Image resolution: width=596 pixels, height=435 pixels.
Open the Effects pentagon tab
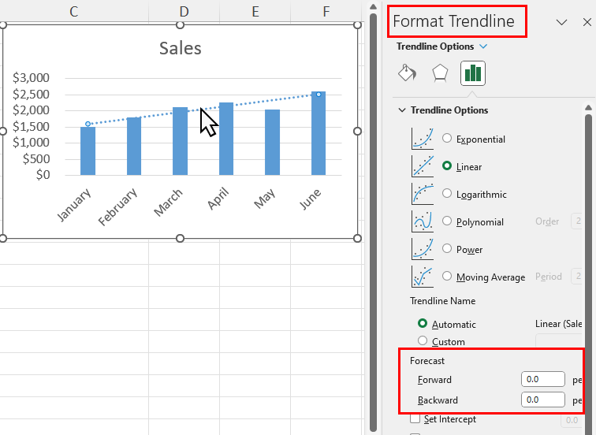pyautogui.click(x=440, y=73)
